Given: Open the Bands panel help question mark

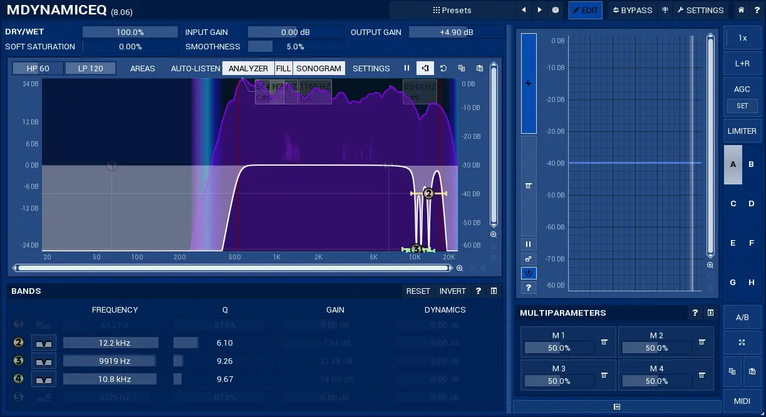Looking at the screenshot, I should click(479, 291).
